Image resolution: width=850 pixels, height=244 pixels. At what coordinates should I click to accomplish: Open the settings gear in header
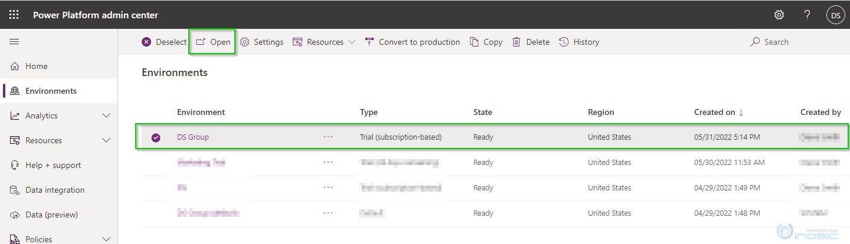779,15
